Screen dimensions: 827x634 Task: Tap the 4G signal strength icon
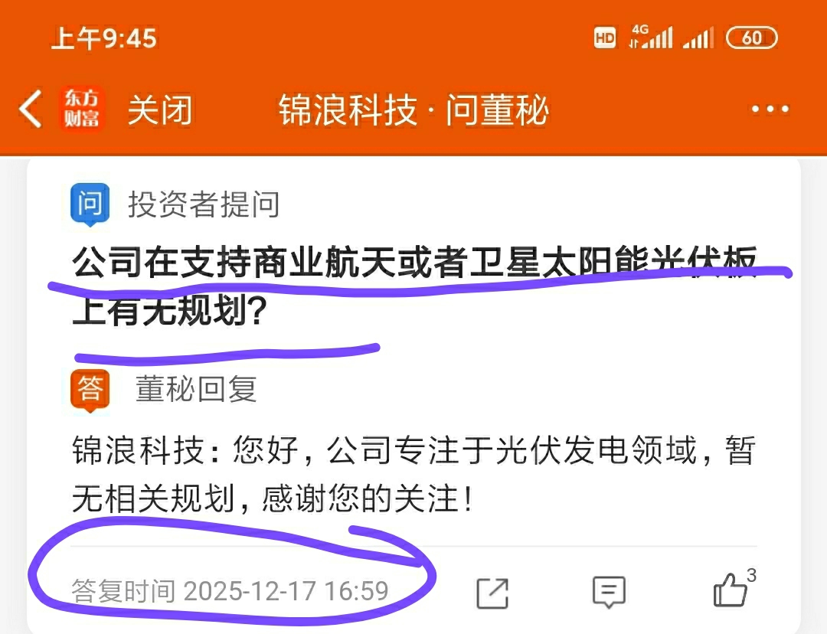(x=651, y=37)
